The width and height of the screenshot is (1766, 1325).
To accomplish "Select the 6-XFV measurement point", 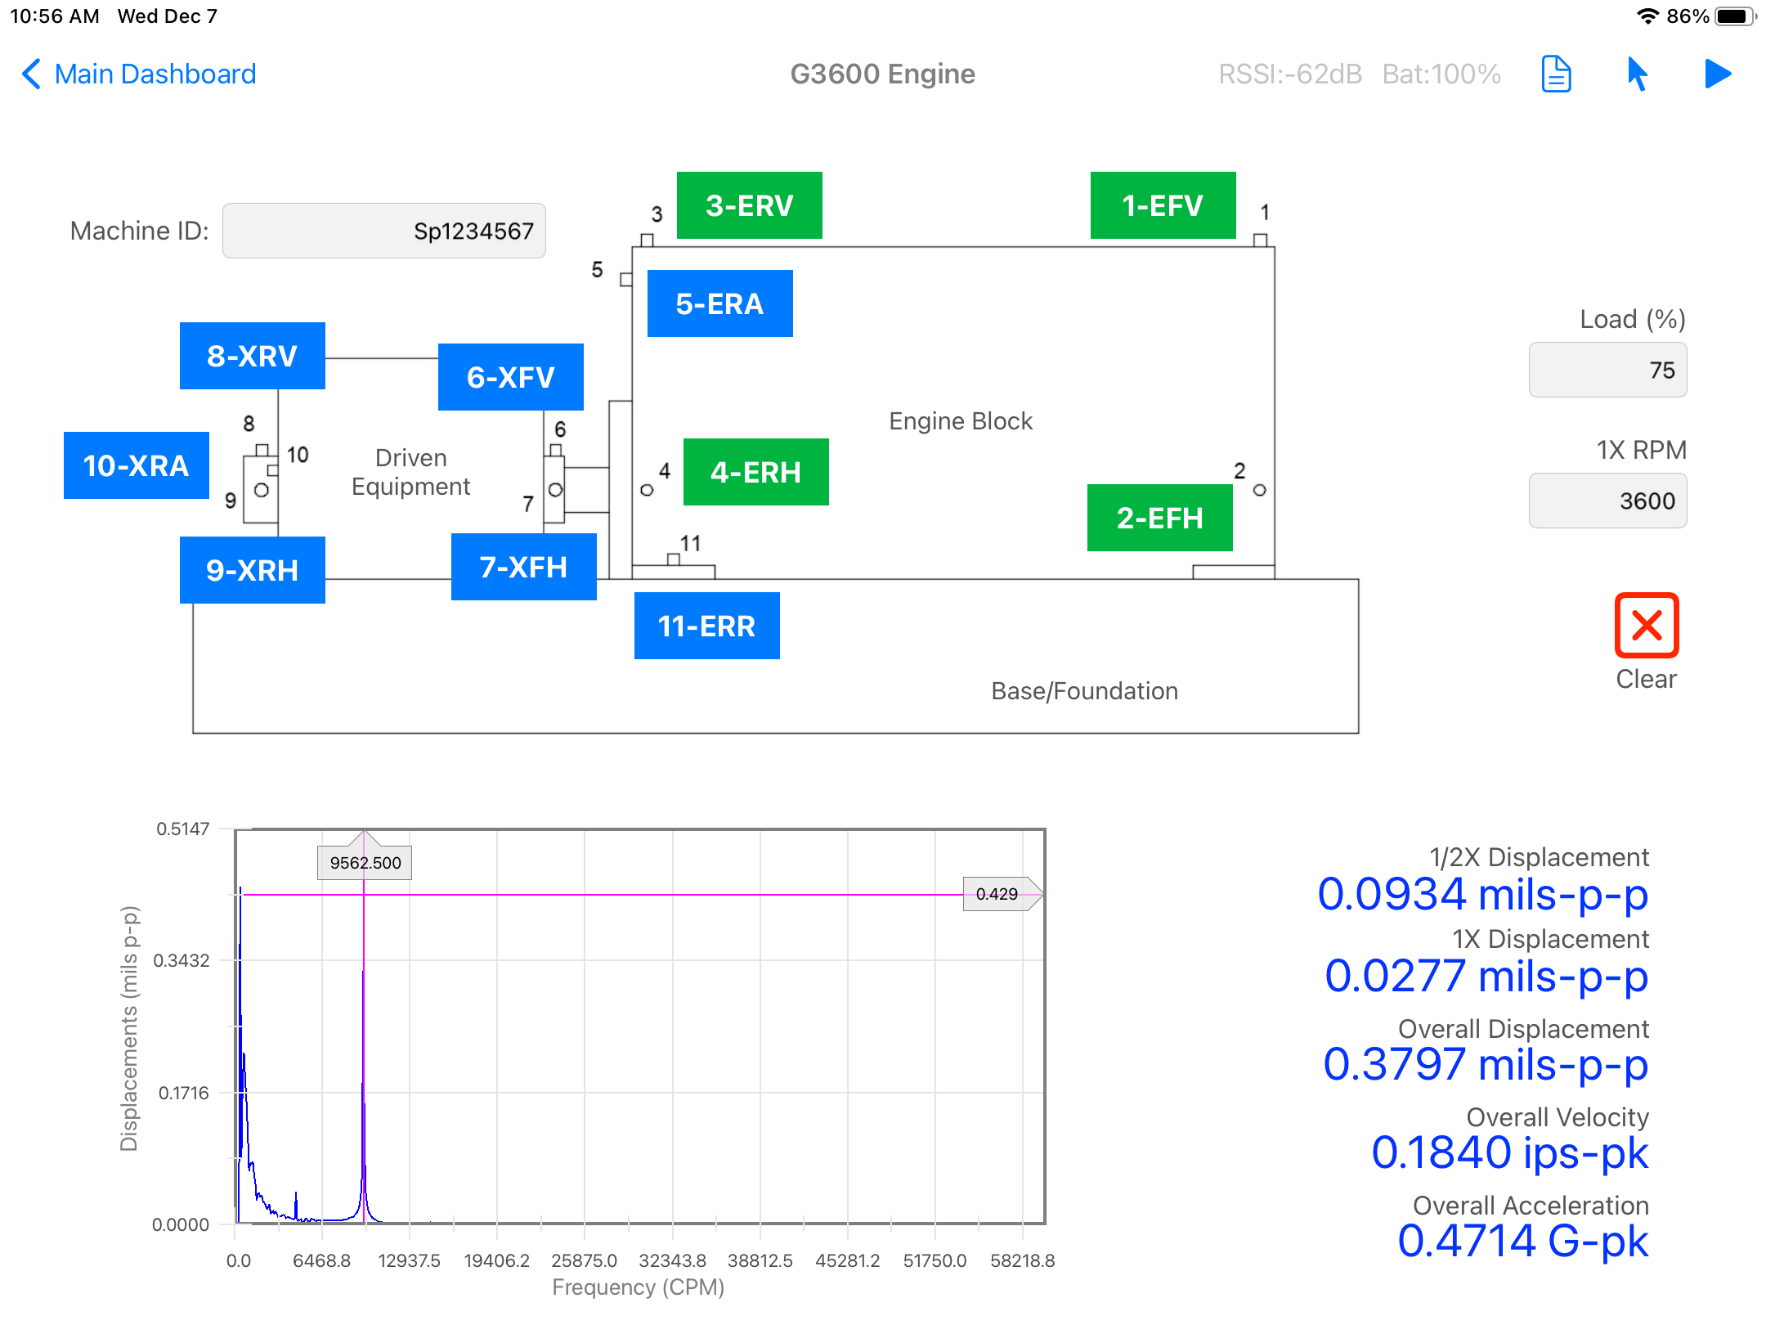I will click(511, 377).
